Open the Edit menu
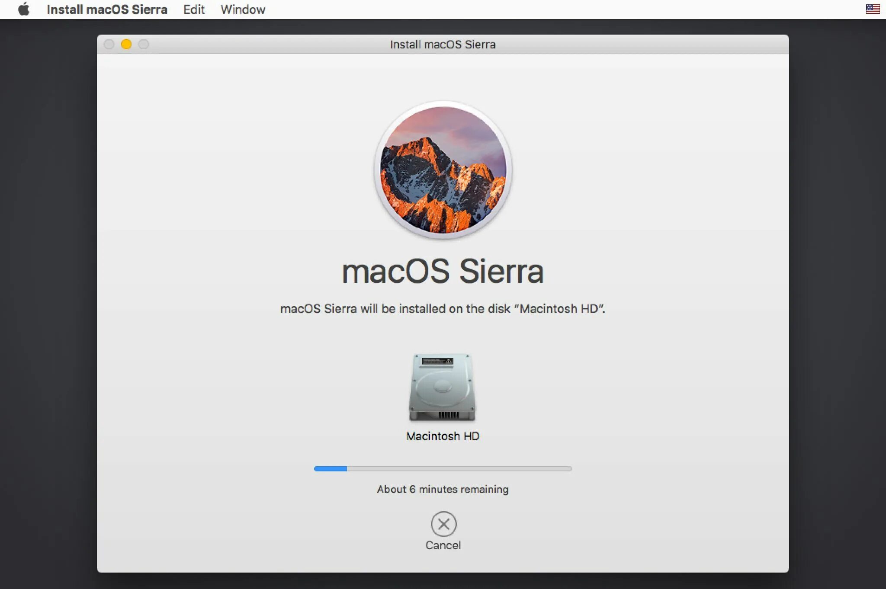 tap(194, 10)
